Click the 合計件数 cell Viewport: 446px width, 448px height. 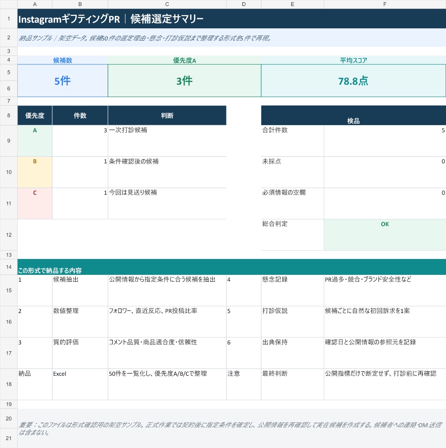point(292,141)
